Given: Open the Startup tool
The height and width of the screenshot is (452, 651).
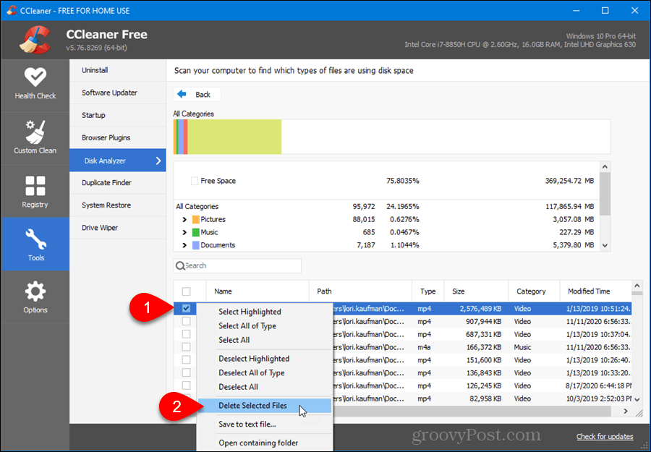Looking at the screenshot, I should tap(118, 115).
